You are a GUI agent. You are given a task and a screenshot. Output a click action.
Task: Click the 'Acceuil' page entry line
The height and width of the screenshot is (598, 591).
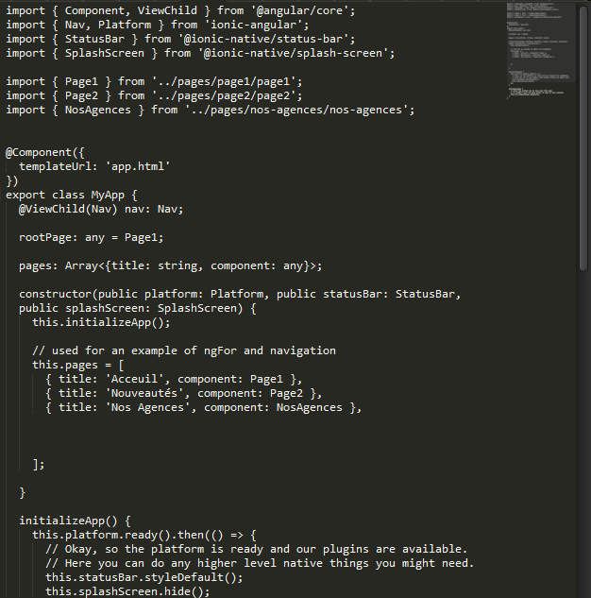point(174,379)
